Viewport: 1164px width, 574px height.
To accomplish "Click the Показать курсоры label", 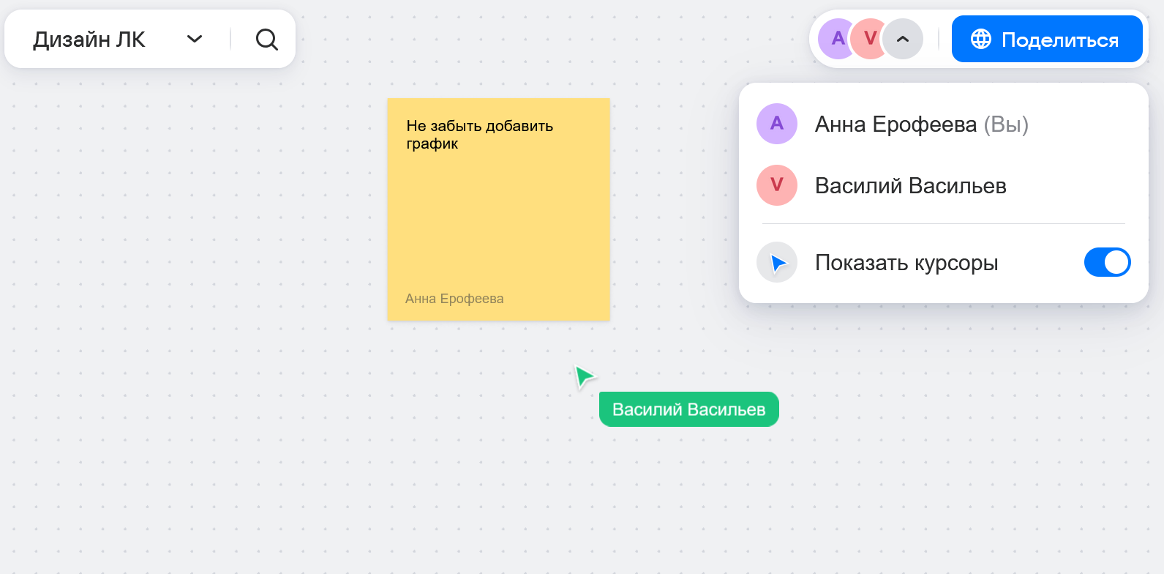I will tap(906, 263).
